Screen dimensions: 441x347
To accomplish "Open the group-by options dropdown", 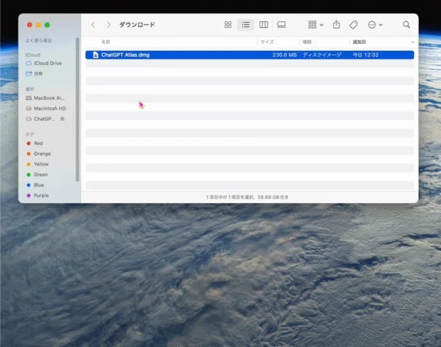I will pyautogui.click(x=315, y=25).
